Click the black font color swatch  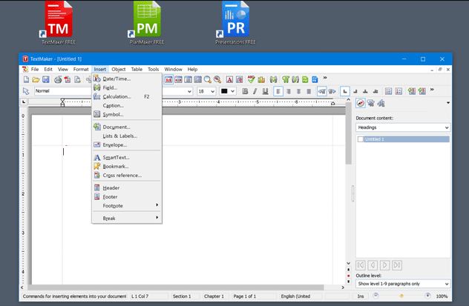(x=224, y=91)
